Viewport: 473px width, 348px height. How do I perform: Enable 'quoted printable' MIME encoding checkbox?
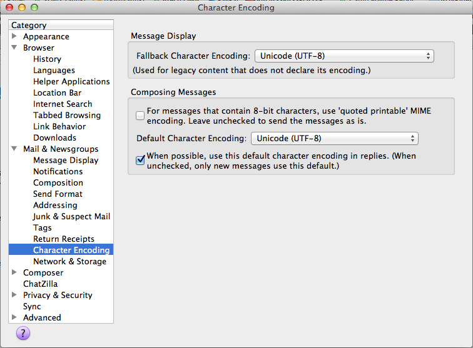pos(140,116)
